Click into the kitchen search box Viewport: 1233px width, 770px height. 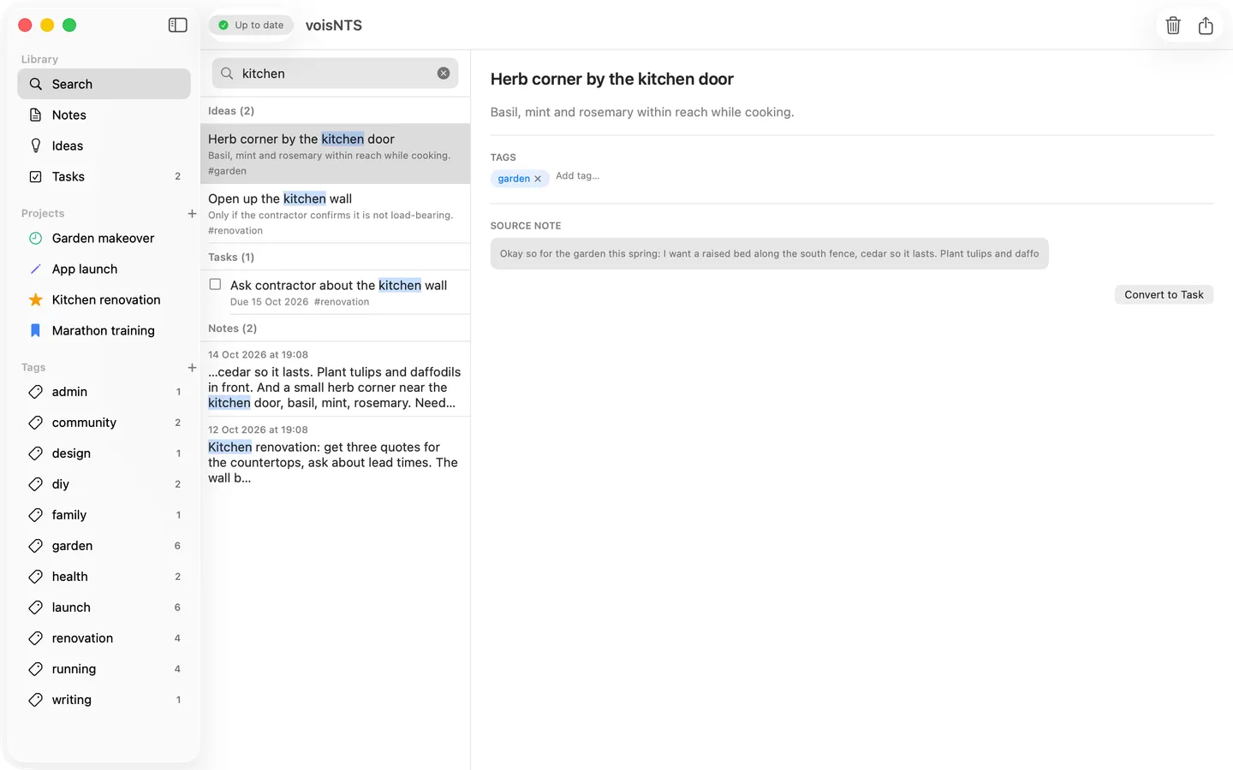coord(335,74)
